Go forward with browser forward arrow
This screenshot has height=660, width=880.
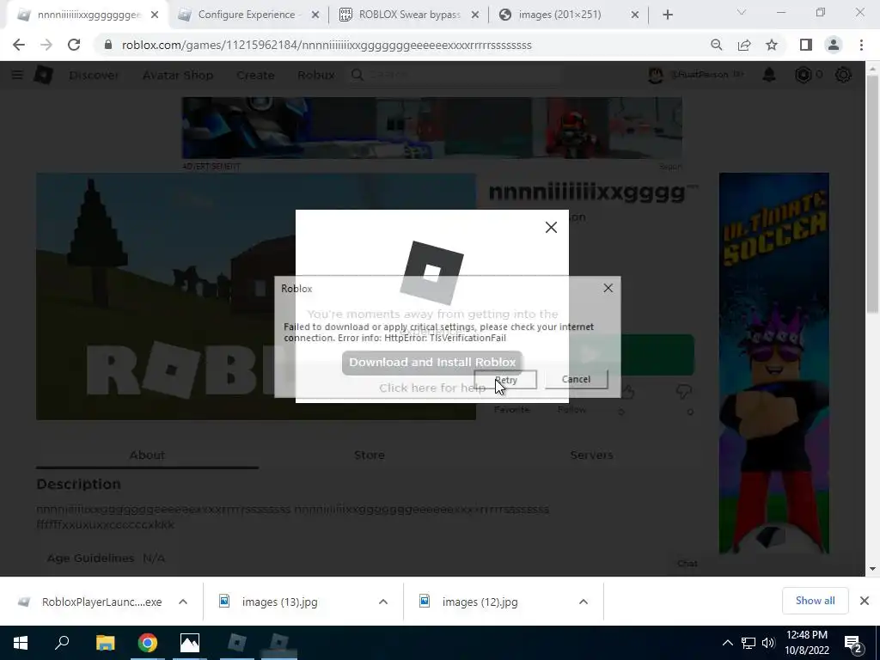(x=46, y=45)
